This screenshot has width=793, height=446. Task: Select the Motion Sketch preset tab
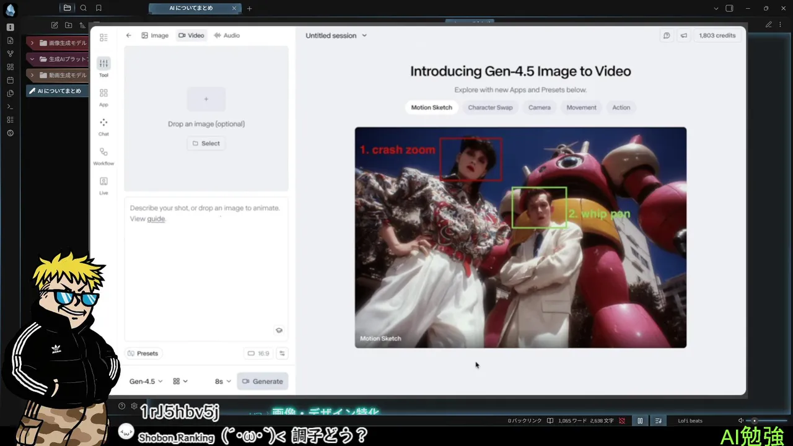pyautogui.click(x=432, y=107)
